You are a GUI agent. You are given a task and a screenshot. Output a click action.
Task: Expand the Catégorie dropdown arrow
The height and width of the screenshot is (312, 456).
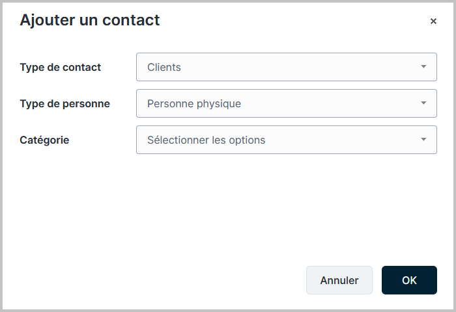423,140
